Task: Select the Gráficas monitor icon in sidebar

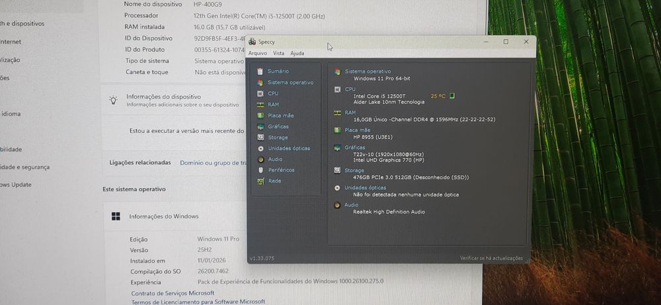Action: point(260,126)
